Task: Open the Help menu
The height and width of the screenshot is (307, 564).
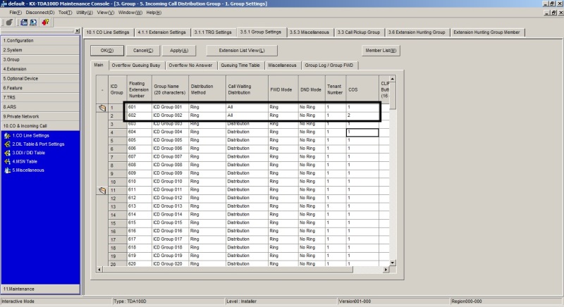Action: [x=154, y=13]
